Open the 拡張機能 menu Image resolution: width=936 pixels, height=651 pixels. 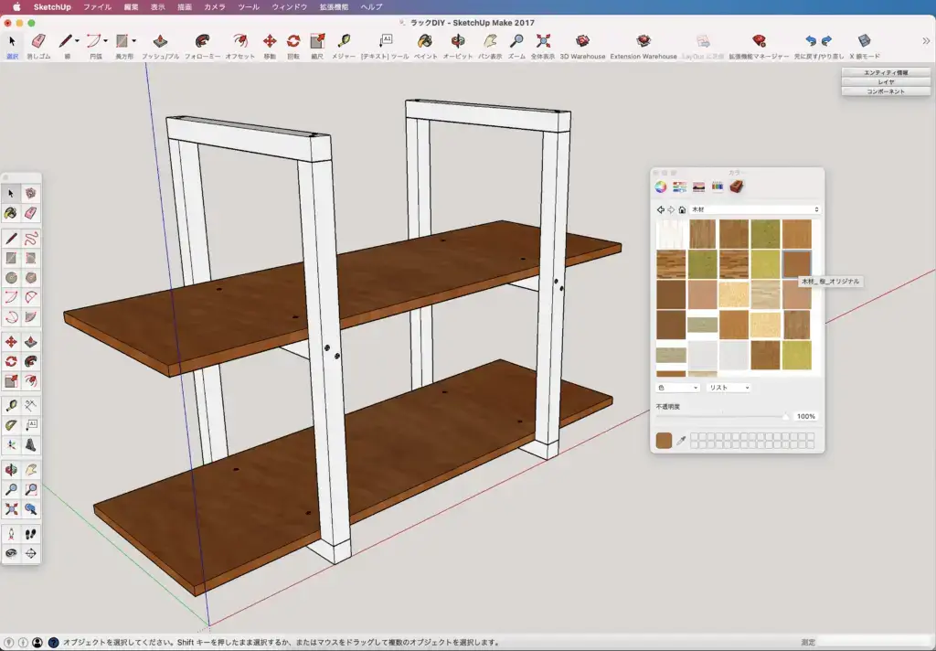tap(335, 7)
